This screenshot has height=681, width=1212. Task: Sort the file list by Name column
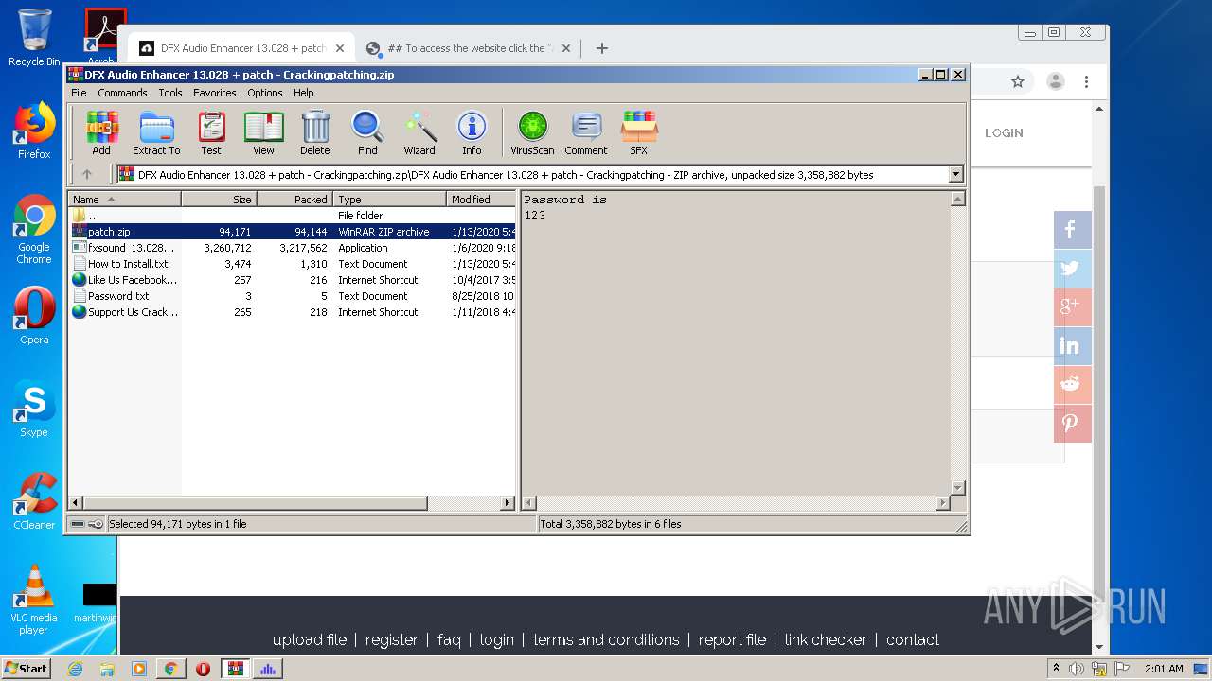click(x=125, y=200)
